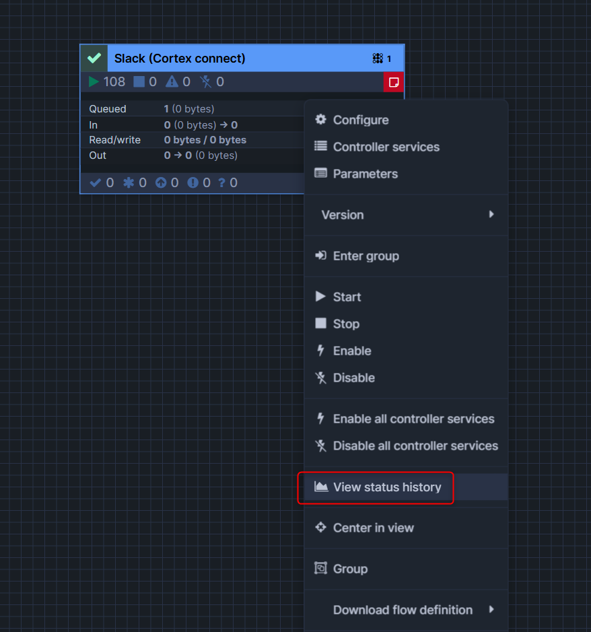Viewport: 591px width, 632px height.
Task: Click the disabled components icon
Action: tap(205, 82)
